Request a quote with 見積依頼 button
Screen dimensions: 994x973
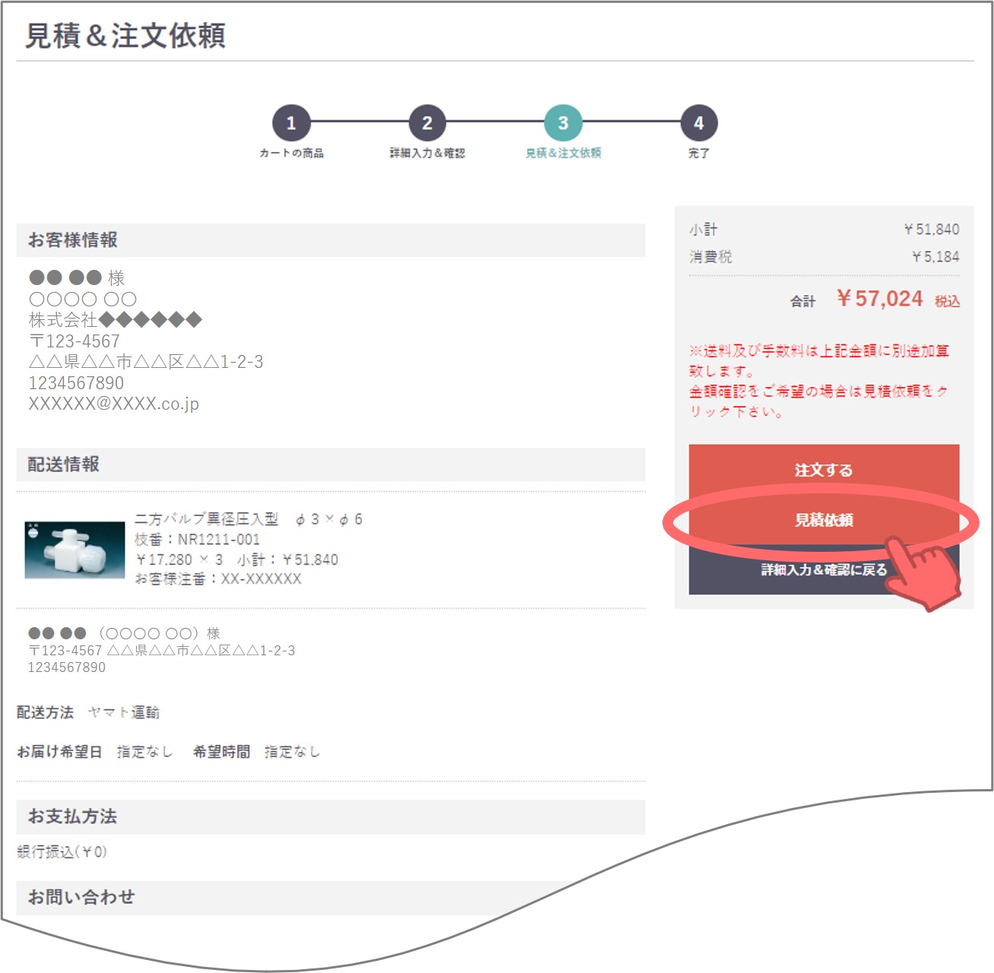(823, 520)
